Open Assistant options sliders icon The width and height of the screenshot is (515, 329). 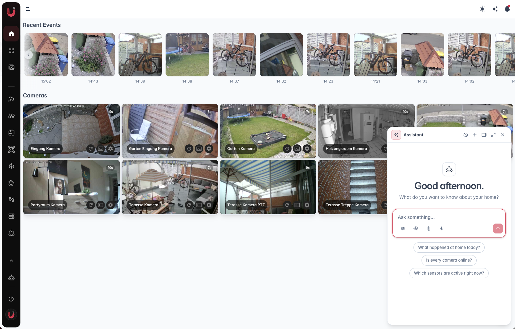click(x=403, y=229)
